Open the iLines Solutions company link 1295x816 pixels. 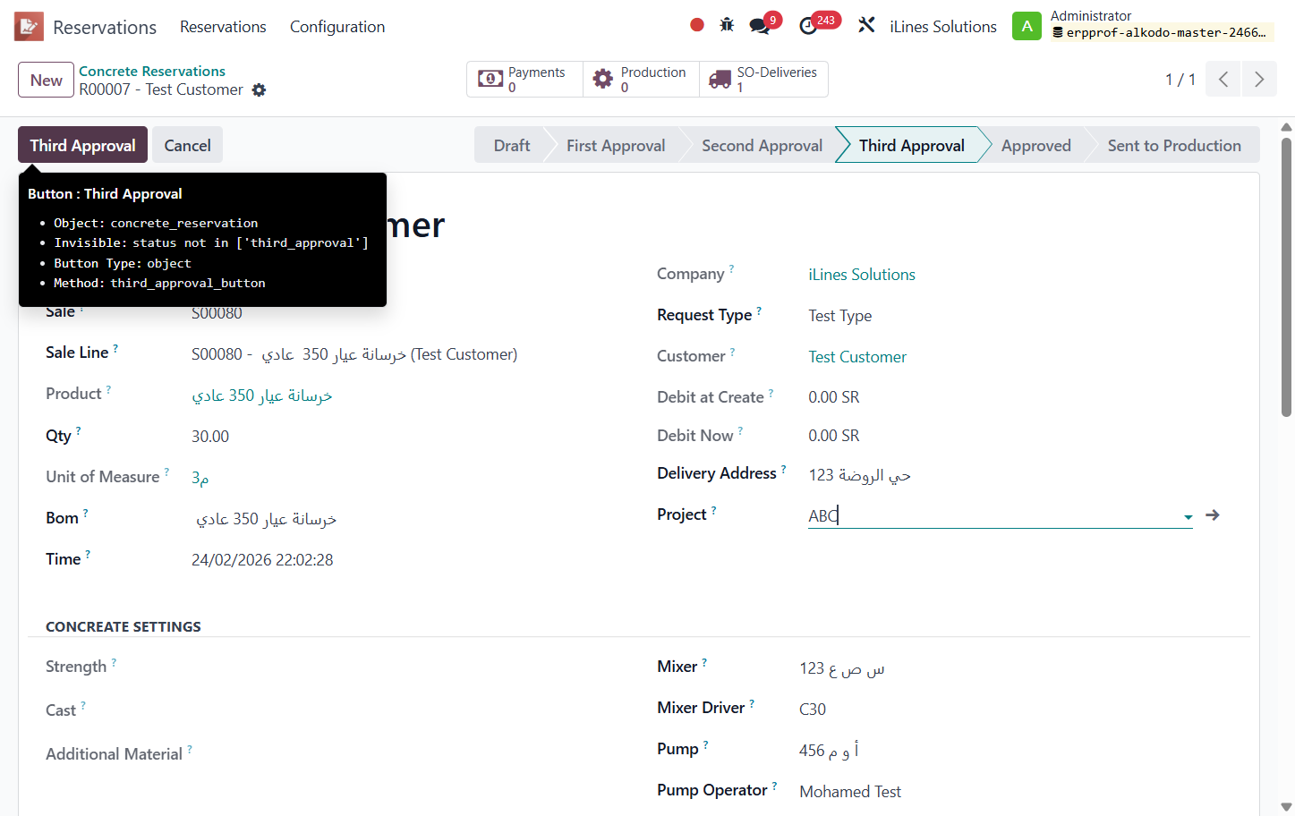861,275
